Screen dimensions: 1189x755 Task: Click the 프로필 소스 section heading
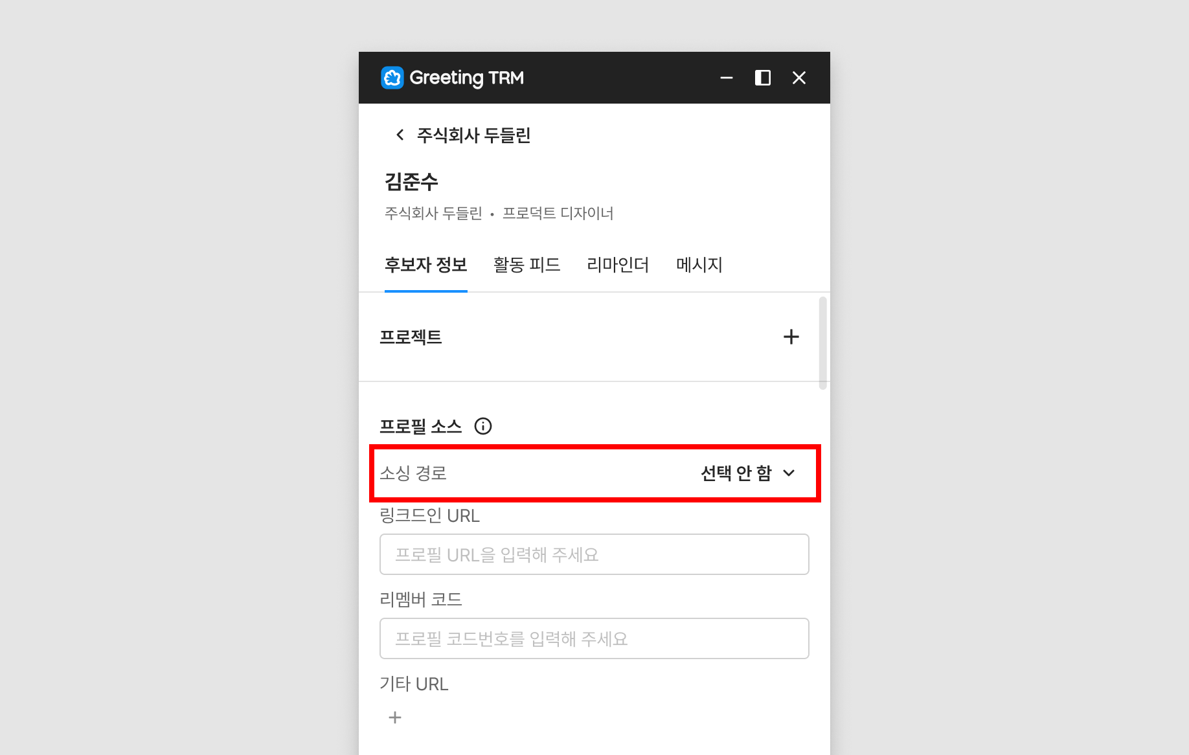(421, 426)
